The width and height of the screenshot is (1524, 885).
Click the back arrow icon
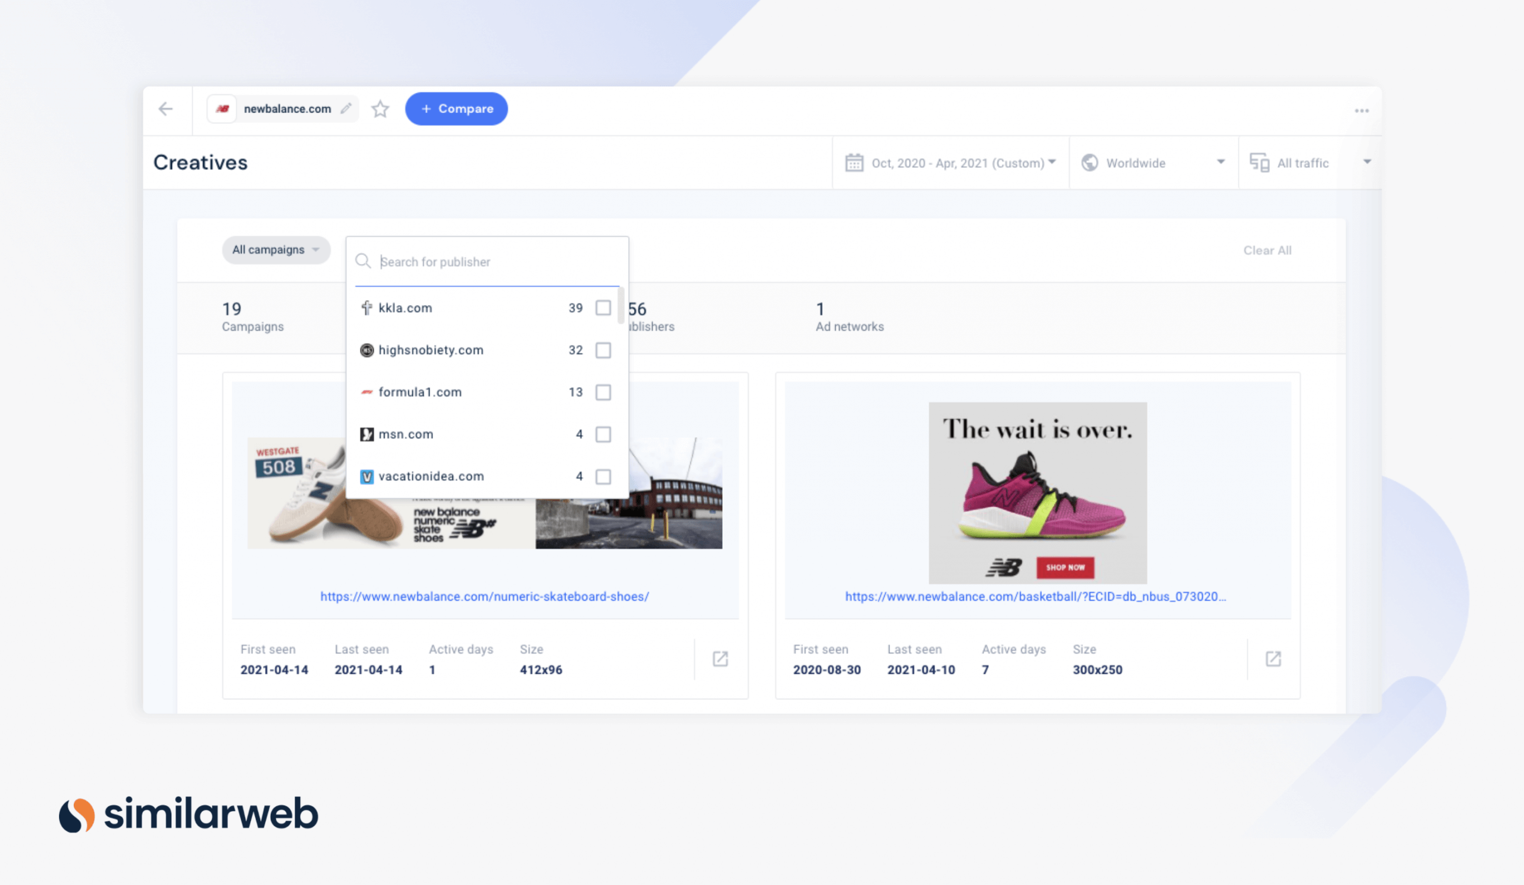click(165, 109)
